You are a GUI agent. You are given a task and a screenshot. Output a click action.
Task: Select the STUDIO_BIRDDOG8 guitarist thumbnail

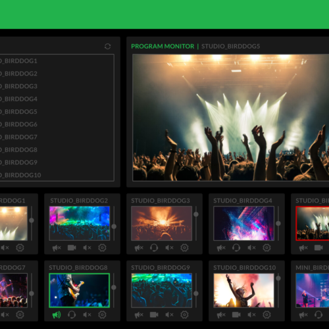coord(80,290)
